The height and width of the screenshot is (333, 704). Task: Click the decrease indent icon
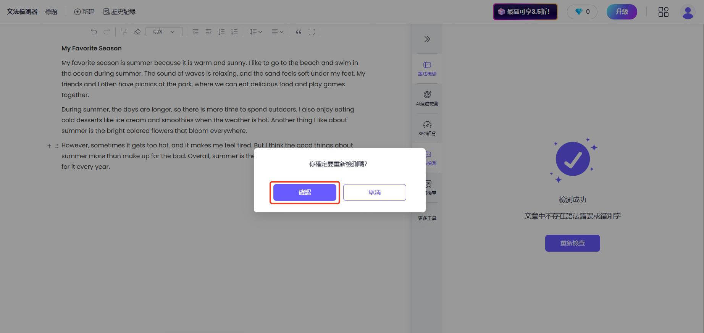click(195, 32)
